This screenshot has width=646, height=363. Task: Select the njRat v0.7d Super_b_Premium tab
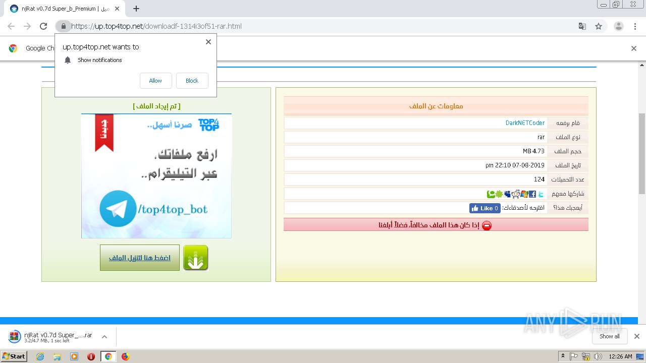(x=66, y=9)
